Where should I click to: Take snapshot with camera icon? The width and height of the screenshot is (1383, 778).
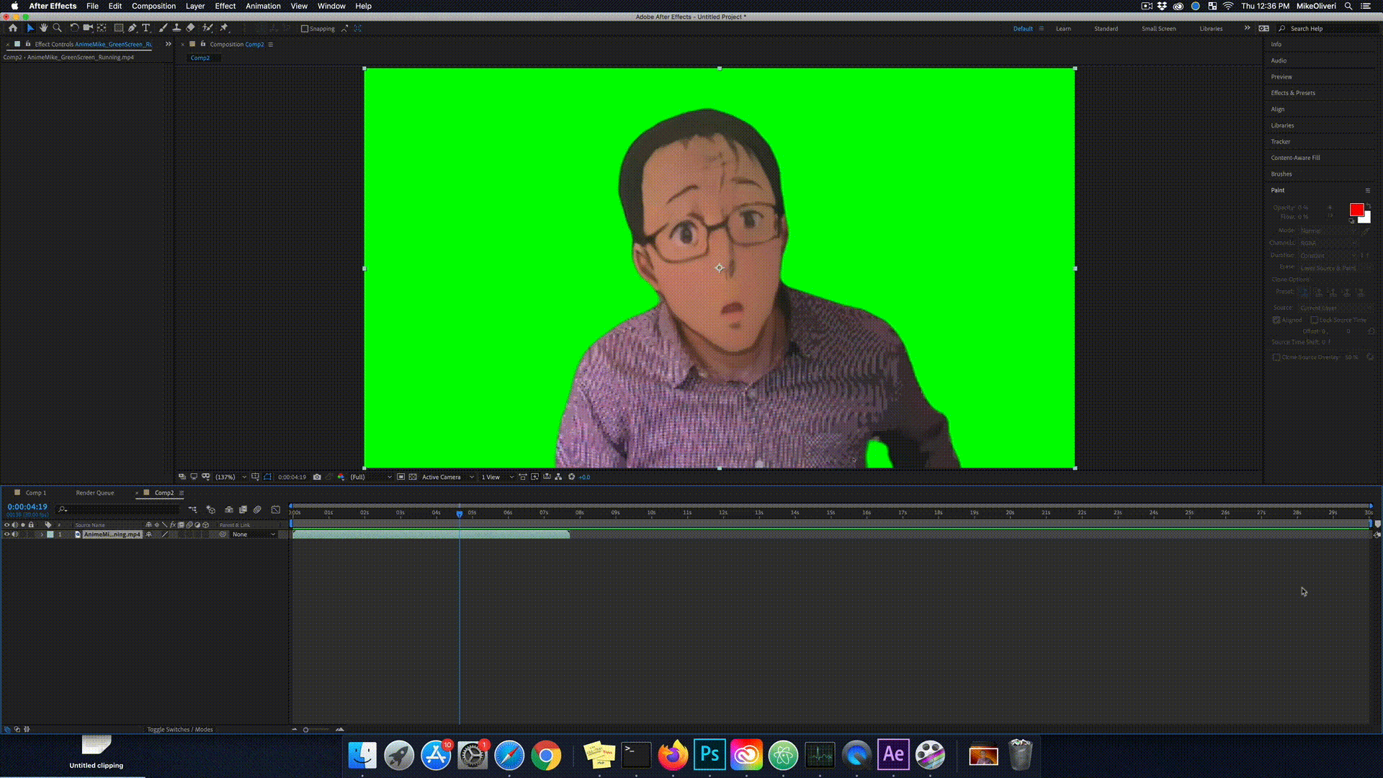317,477
